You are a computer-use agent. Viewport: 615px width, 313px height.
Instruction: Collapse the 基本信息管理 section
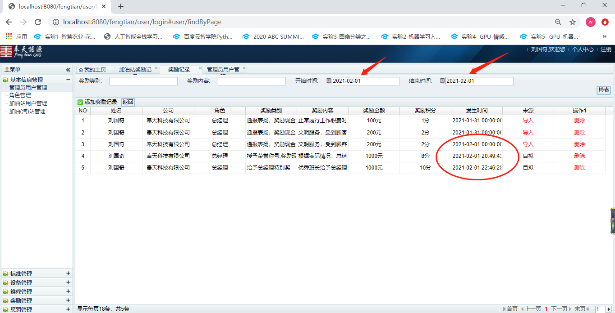pos(68,80)
